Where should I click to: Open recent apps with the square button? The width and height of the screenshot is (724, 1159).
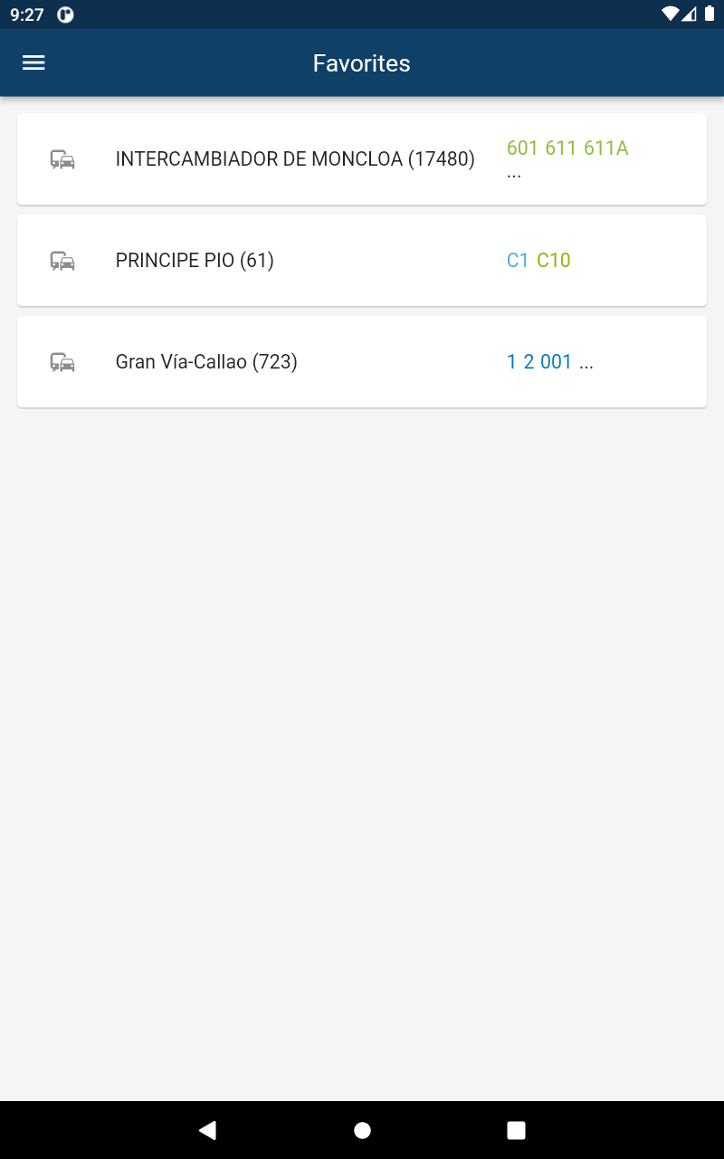[x=516, y=1130]
